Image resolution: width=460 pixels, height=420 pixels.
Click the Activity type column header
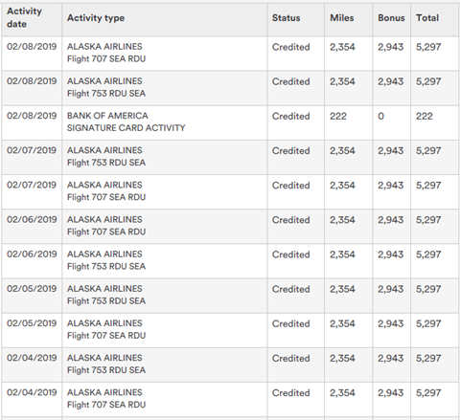point(96,18)
